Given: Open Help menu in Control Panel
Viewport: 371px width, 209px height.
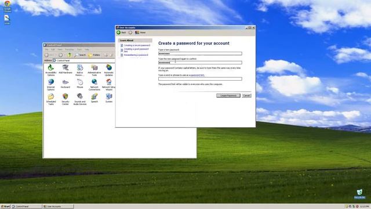Looking at the screenshot, I should pyautogui.click(x=87, y=49).
